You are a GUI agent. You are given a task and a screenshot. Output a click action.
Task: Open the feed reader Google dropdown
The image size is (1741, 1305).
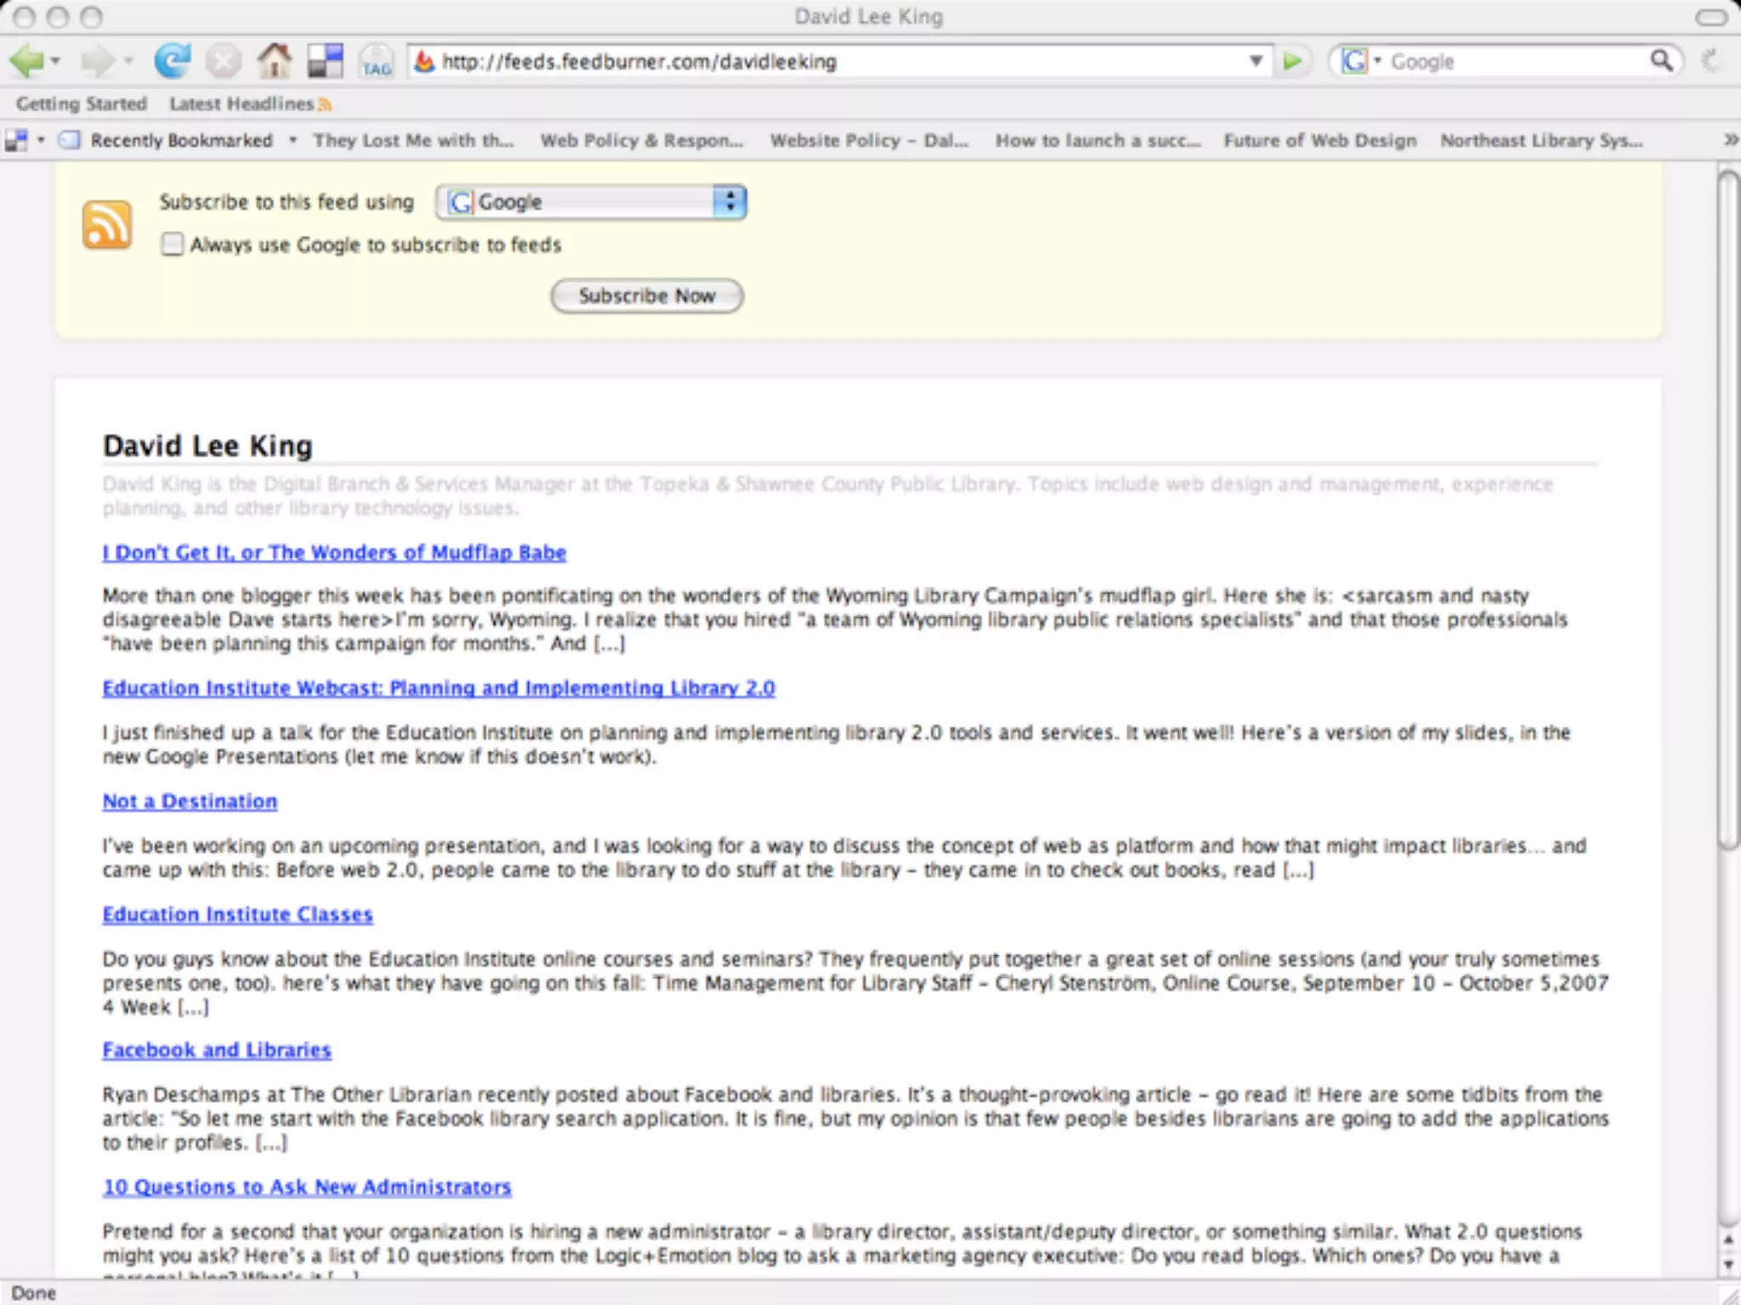tap(591, 202)
